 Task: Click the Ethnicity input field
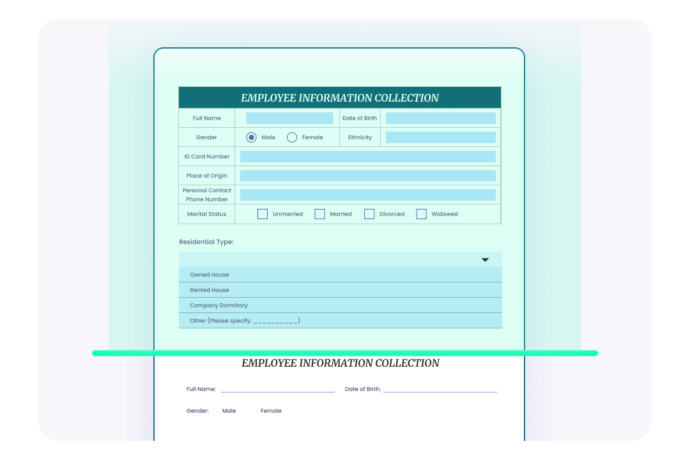440,137
